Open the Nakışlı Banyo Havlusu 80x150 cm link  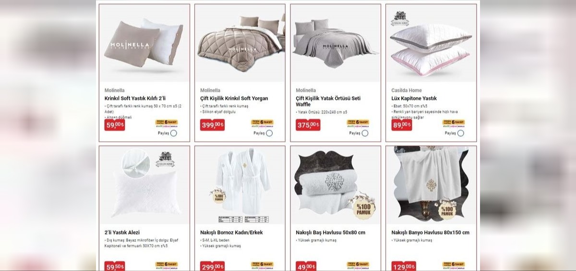click(431, 233)
